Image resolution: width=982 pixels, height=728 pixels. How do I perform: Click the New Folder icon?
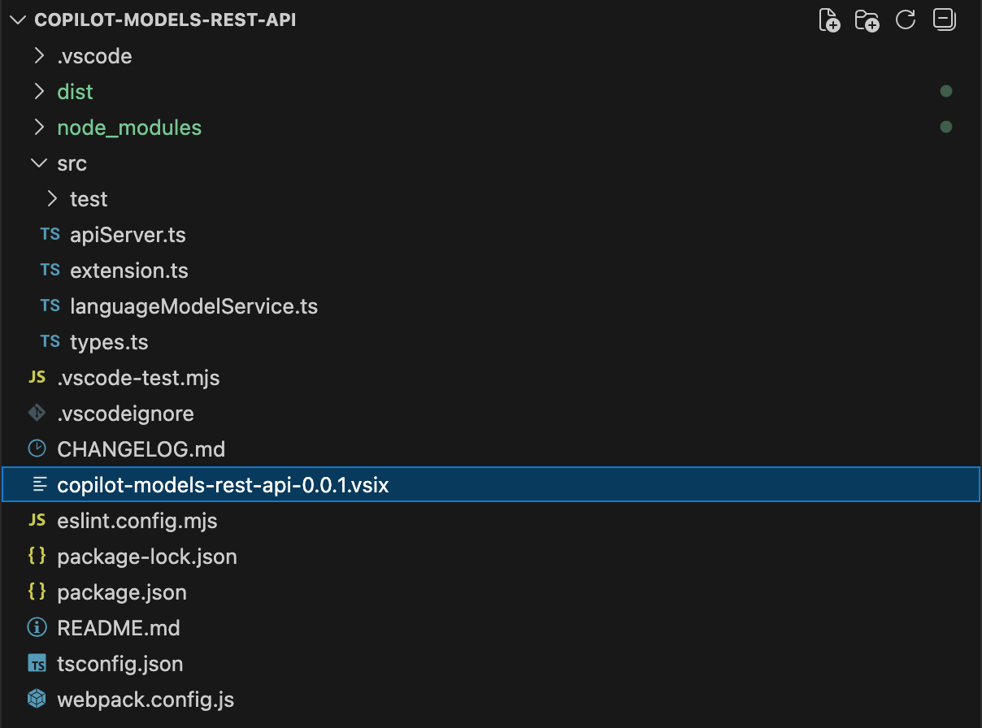[x=867, y=20]
